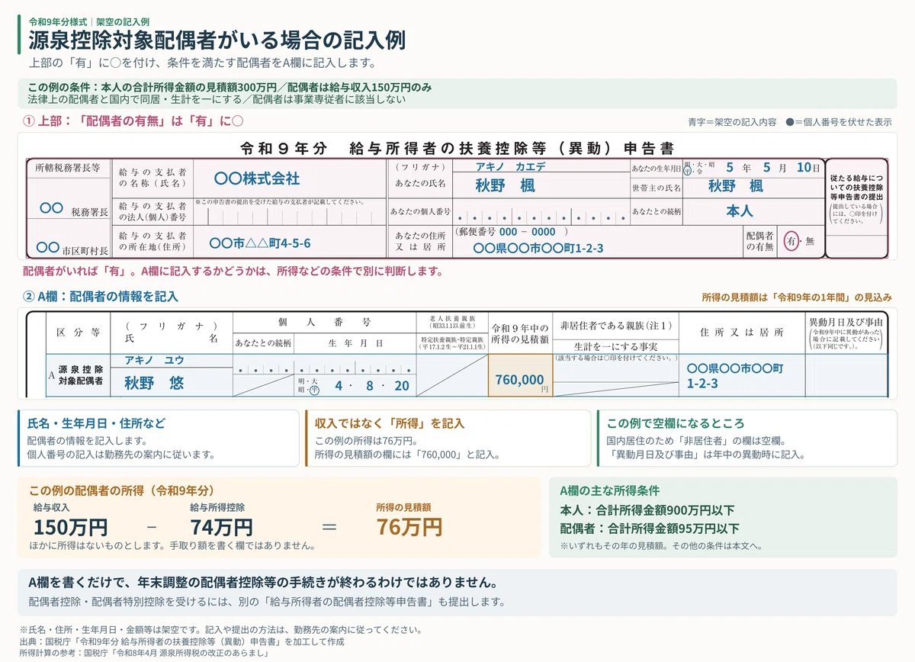Click the column header 令和9年中の所得の見積額
The height and width of the screenshot is (662, 915).
click(x=520, y=333)
